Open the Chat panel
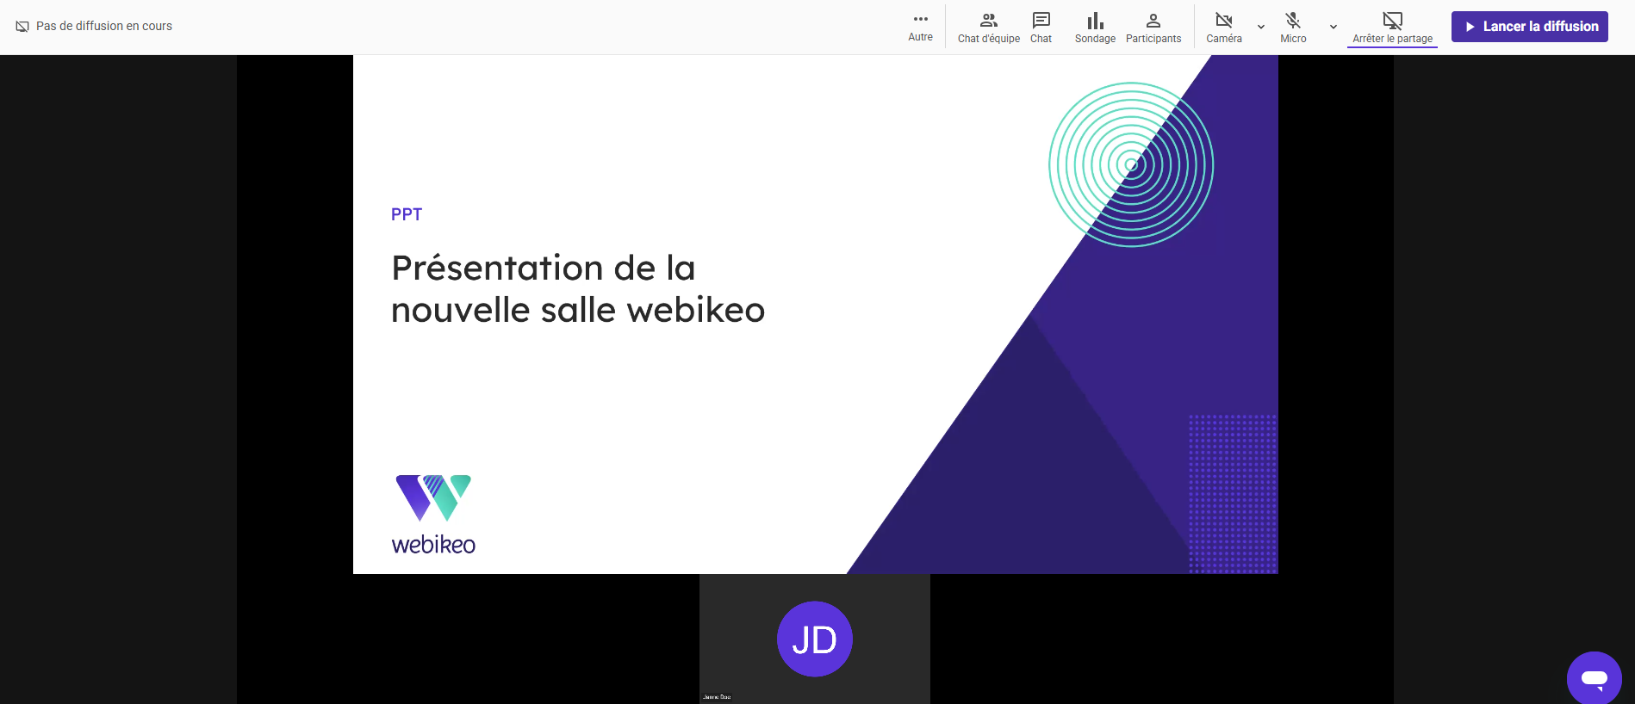 pos(1041,28)
